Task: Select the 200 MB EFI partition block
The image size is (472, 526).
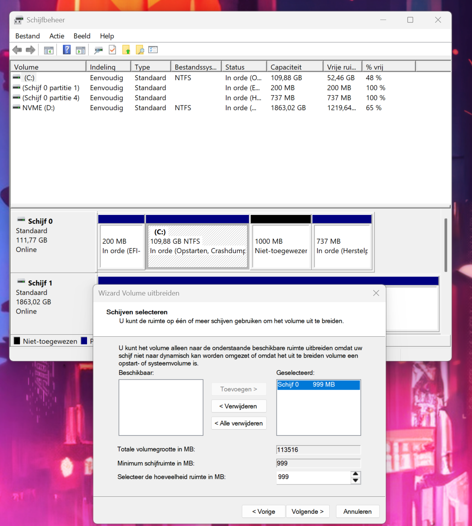Action: 122,241
